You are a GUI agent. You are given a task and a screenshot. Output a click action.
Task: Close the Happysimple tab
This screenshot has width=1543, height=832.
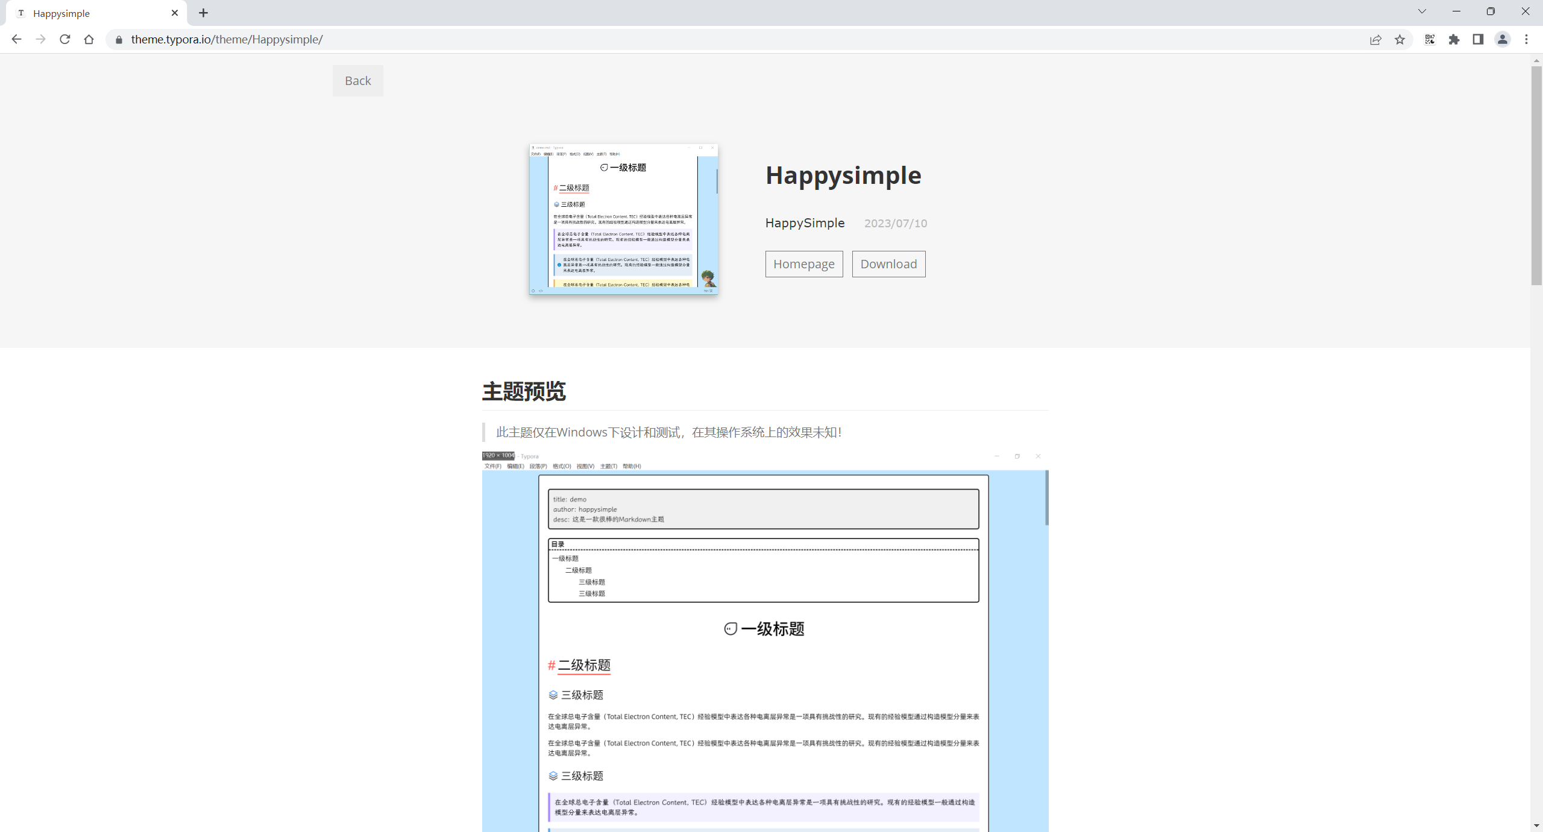[175, 13]
